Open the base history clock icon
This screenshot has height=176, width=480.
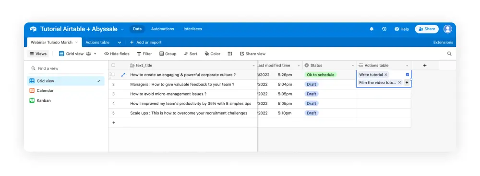(x=384, y=29)
